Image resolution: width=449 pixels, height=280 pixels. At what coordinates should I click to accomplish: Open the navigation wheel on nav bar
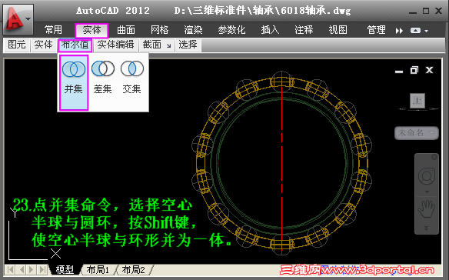pos(427,176)
